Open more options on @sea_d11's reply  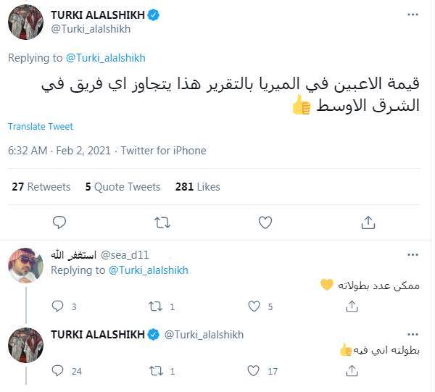(413, 254)
